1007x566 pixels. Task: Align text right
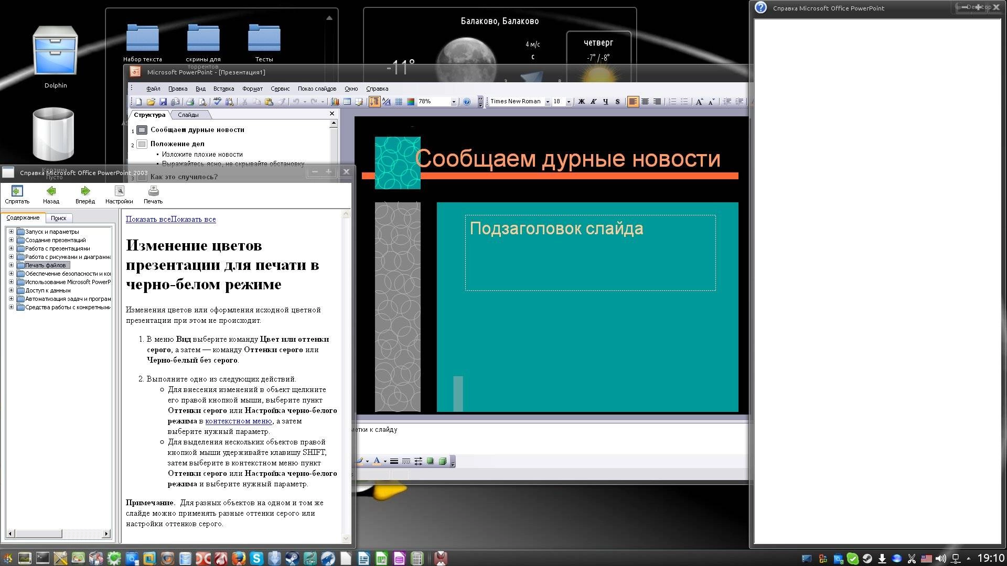(x=657, y=102)
